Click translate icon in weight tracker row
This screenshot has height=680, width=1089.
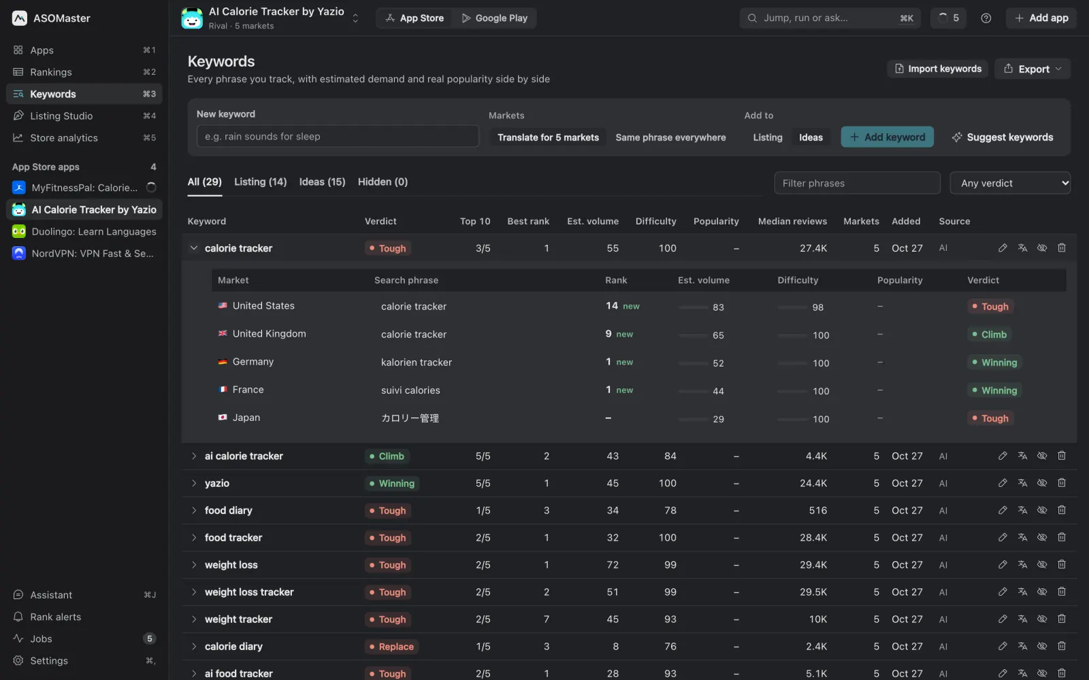[x=1022, y=619]
